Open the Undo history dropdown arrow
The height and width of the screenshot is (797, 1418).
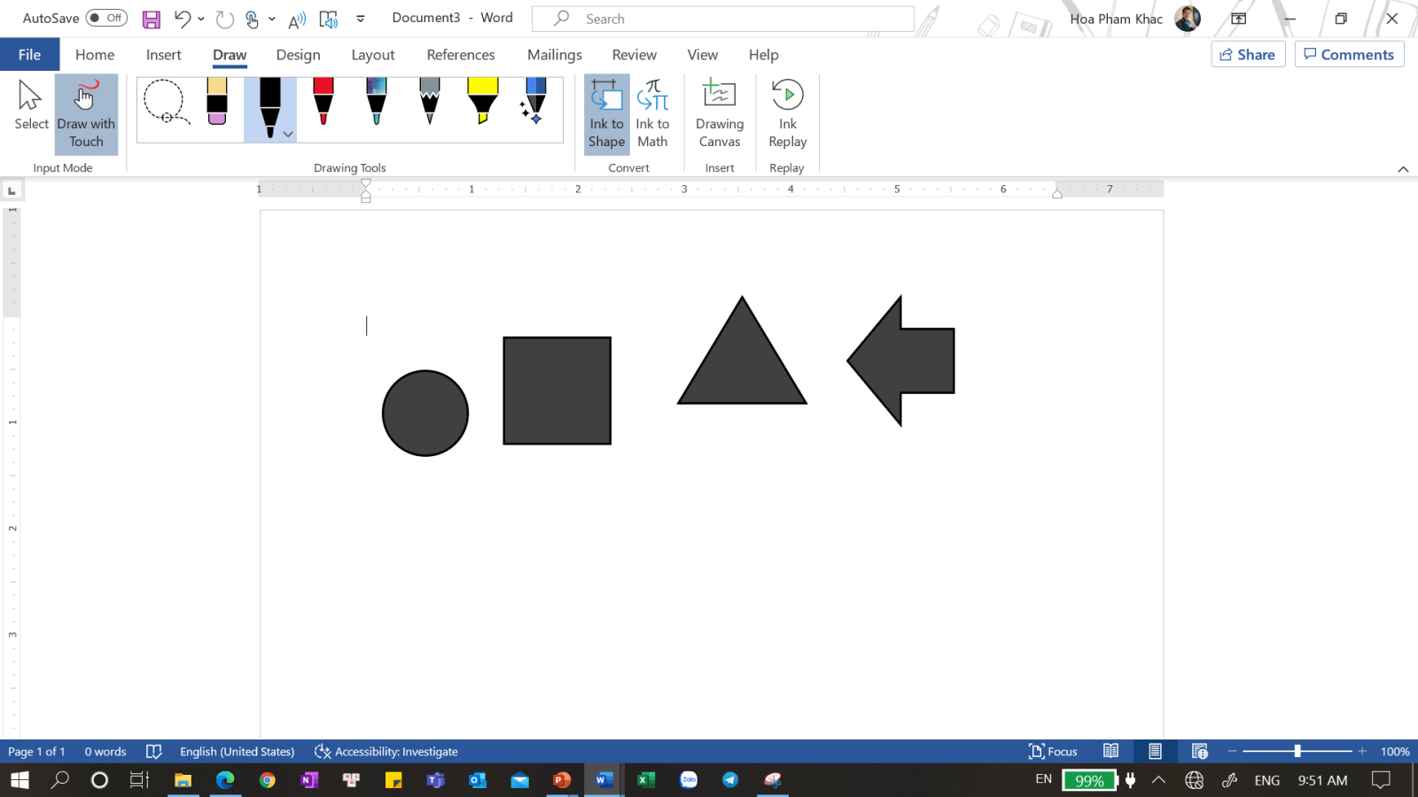click(x=201, y=19)
